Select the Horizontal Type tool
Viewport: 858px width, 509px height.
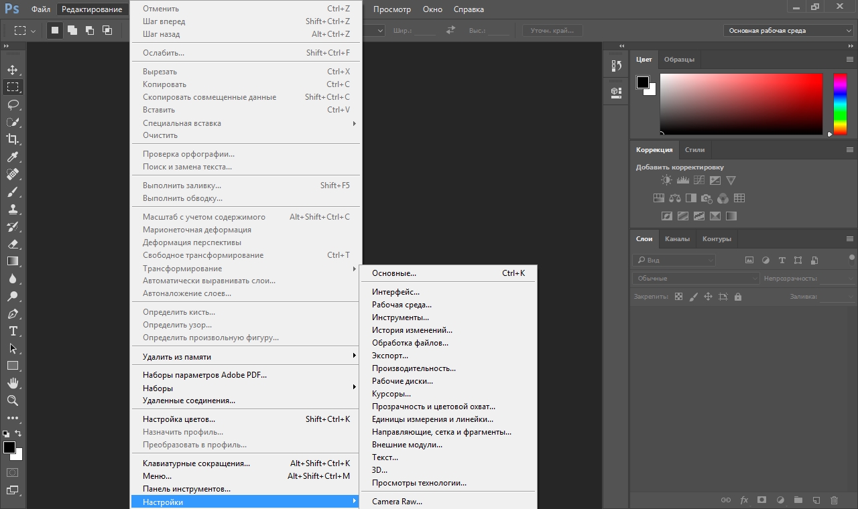pos(13,331)
